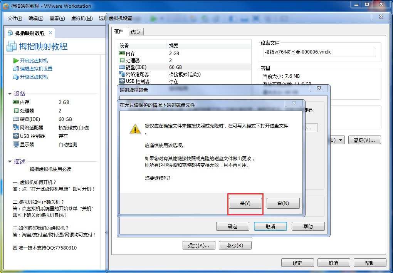Open the dropdown arrow beside the 高级 button
The width and height of the screenshot is (393, 273).
[340, 140]
